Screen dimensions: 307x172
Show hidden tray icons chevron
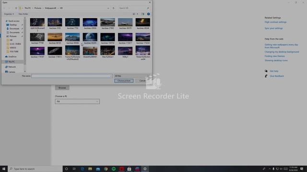pyautogui.click(x=270, y=169)
